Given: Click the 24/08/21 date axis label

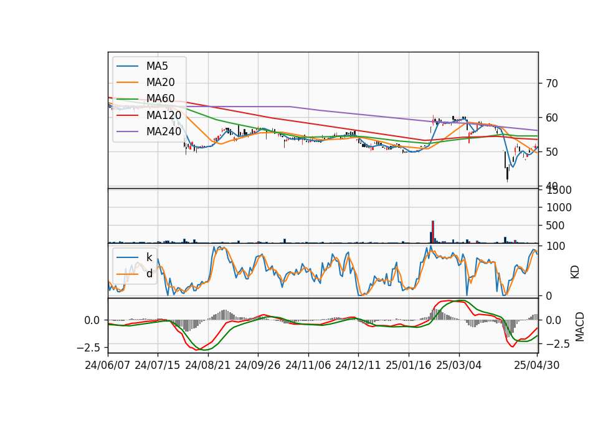Looking at the screenshot, I should pos(208,365).
